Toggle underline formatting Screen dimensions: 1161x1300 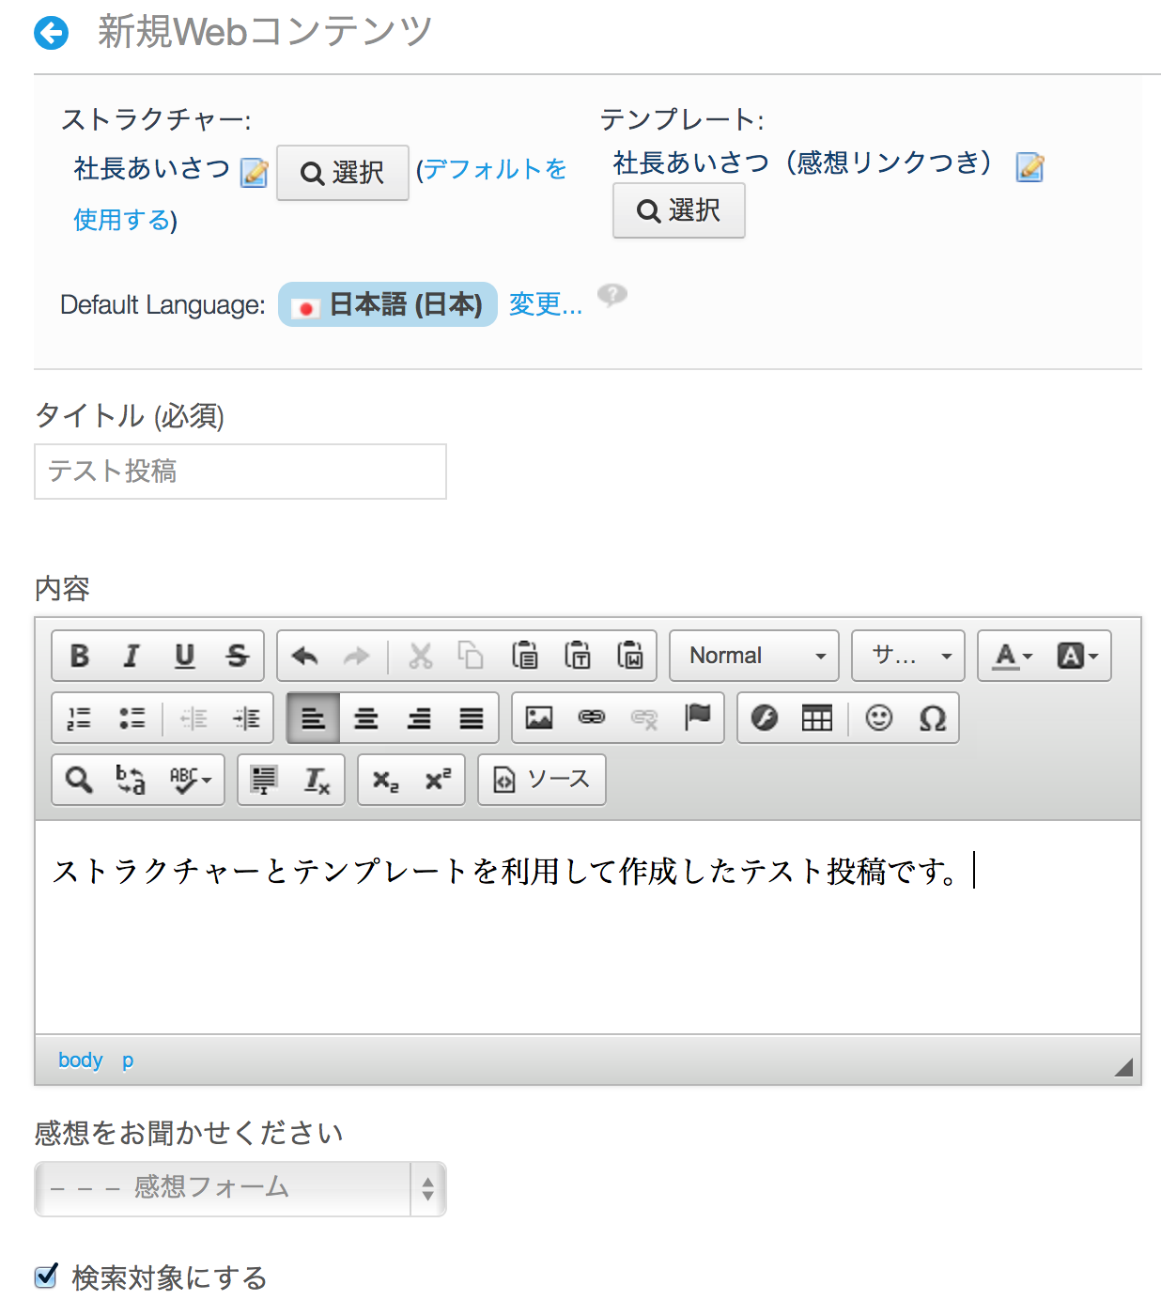pos(185,656)
